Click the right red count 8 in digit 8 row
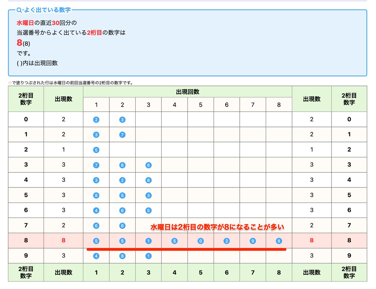Image resolution: width=376 pixels, height=289 pixels. [x=311, y=241]
